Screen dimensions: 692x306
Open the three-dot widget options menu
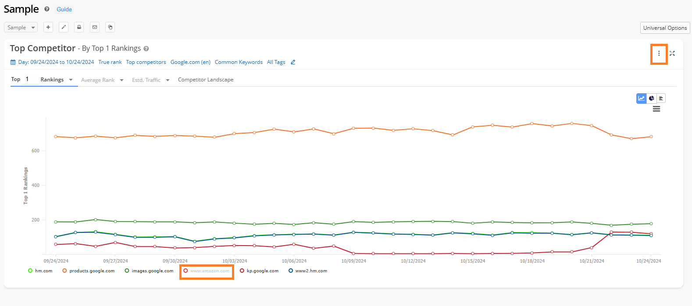click(x=659, y=53)
